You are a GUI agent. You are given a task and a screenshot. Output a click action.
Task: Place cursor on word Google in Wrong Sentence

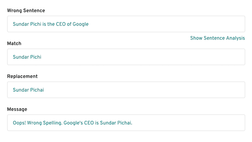point(80,24)
